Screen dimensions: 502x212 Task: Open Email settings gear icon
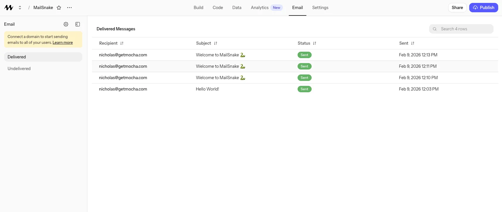66,24
